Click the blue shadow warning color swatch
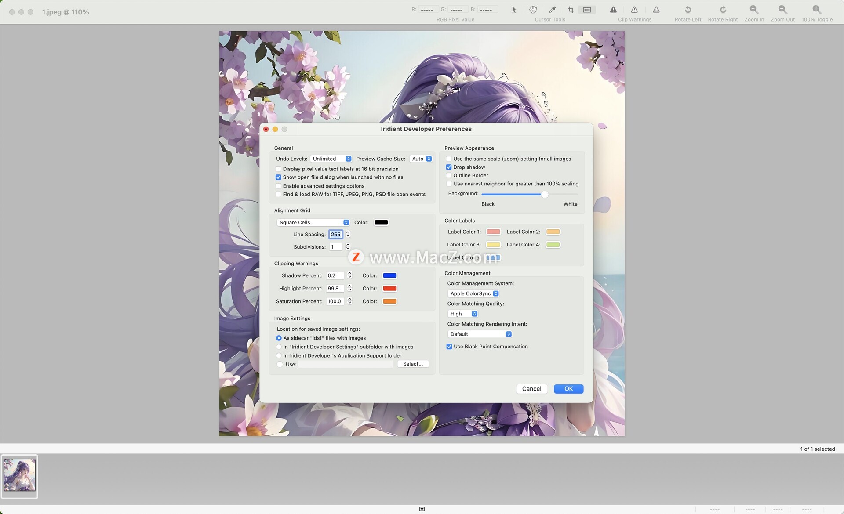844x514 pixels. click(x=389, y=275)
